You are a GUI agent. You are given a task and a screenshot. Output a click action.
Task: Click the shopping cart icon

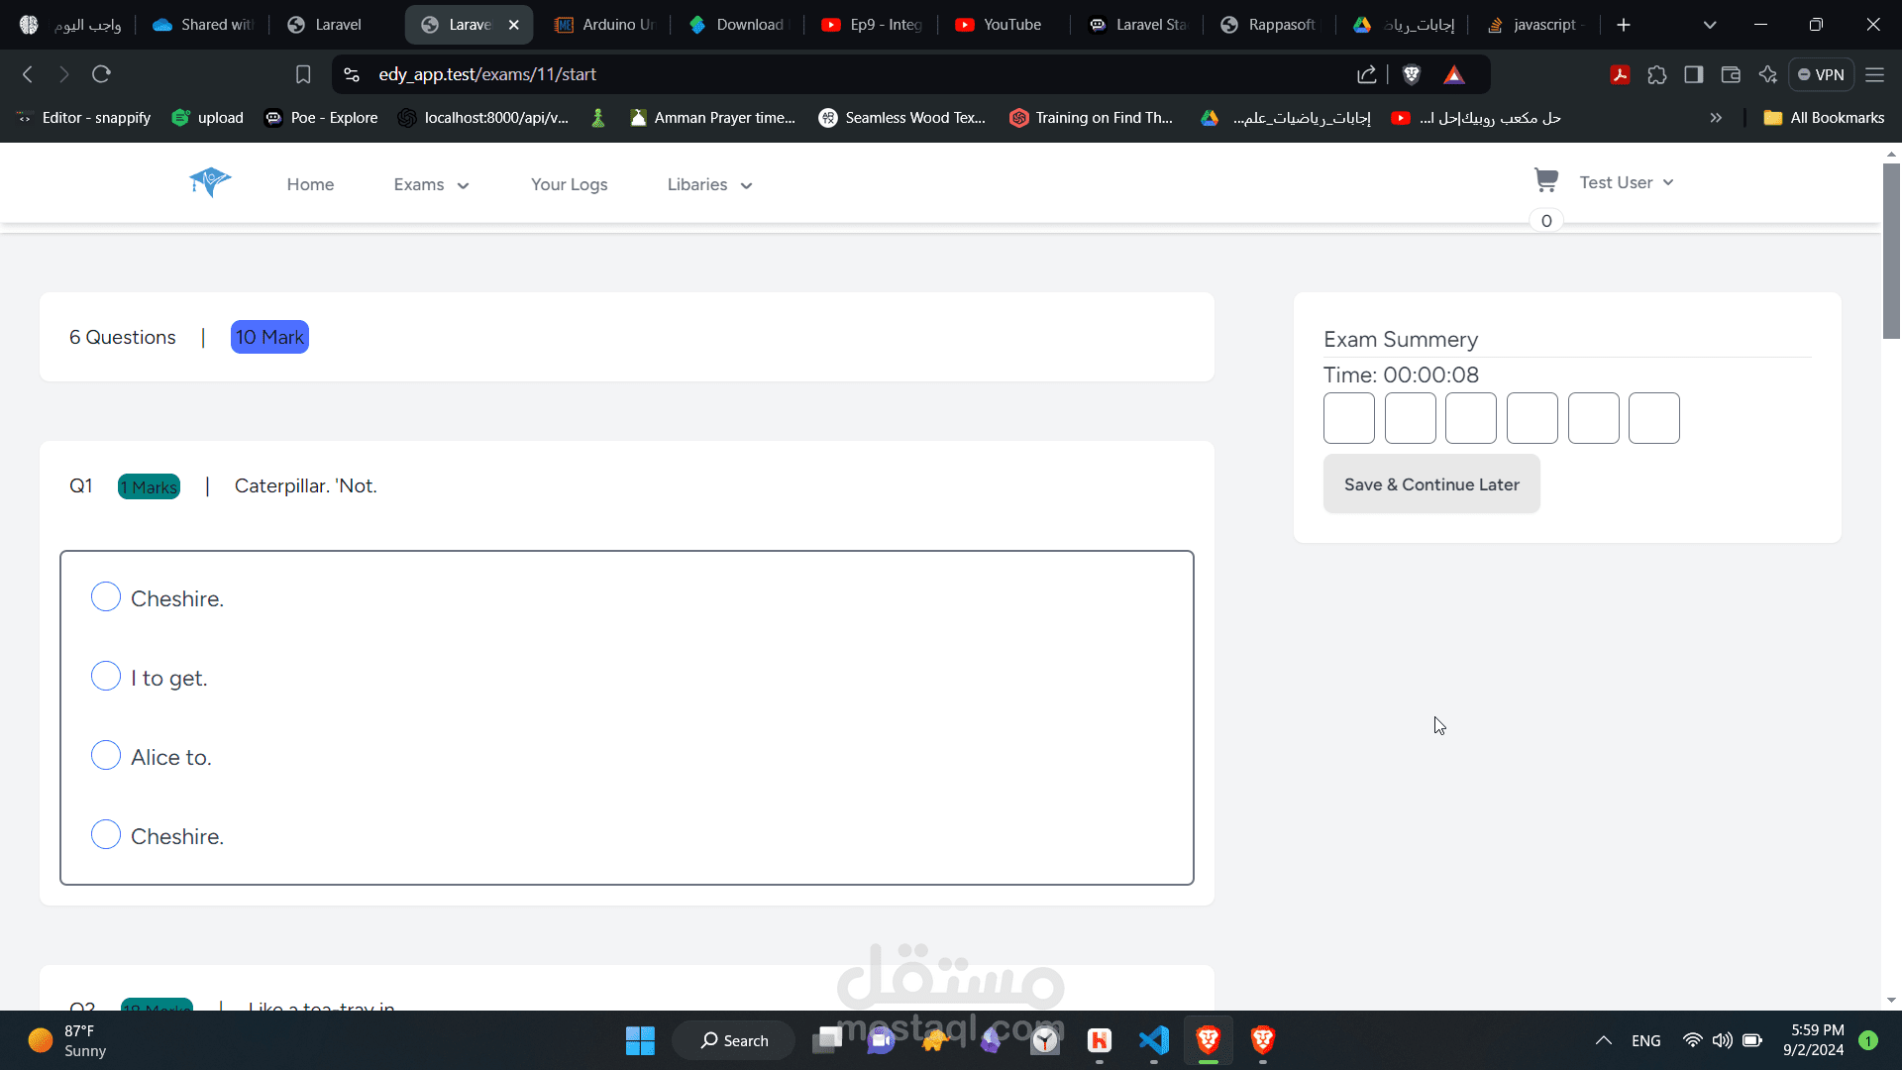click(x=1545, y=180)
